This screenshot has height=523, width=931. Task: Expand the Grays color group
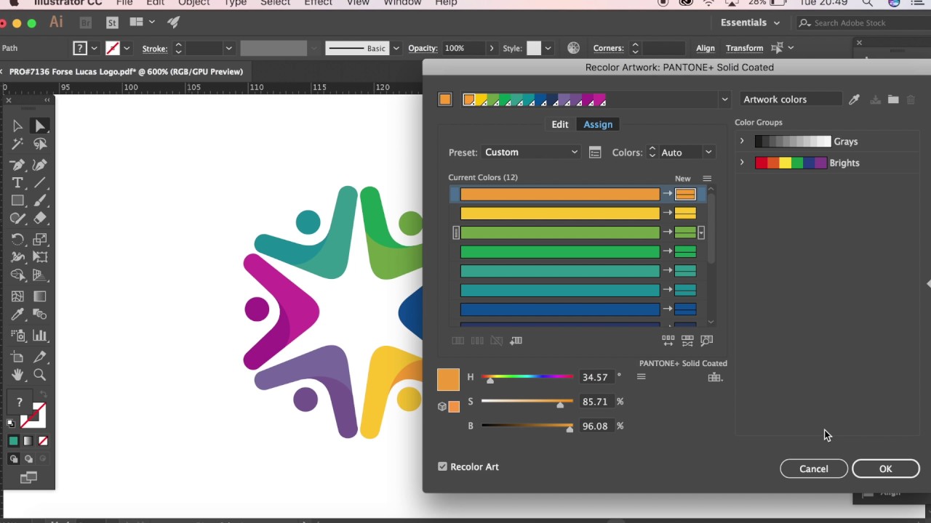[x=742, y=142]
